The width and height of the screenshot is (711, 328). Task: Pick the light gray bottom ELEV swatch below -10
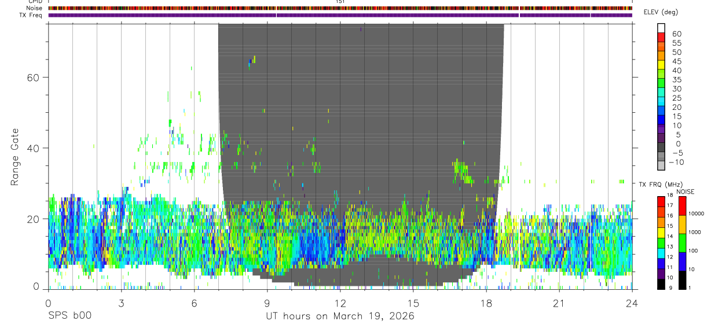[x=661, y=167]
